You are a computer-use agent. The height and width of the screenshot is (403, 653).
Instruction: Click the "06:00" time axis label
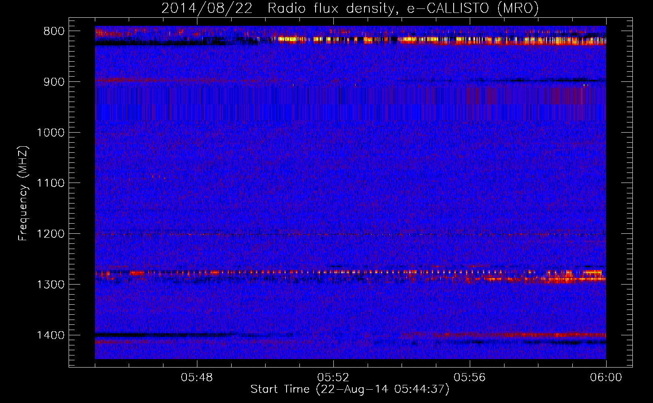(606, 378)
